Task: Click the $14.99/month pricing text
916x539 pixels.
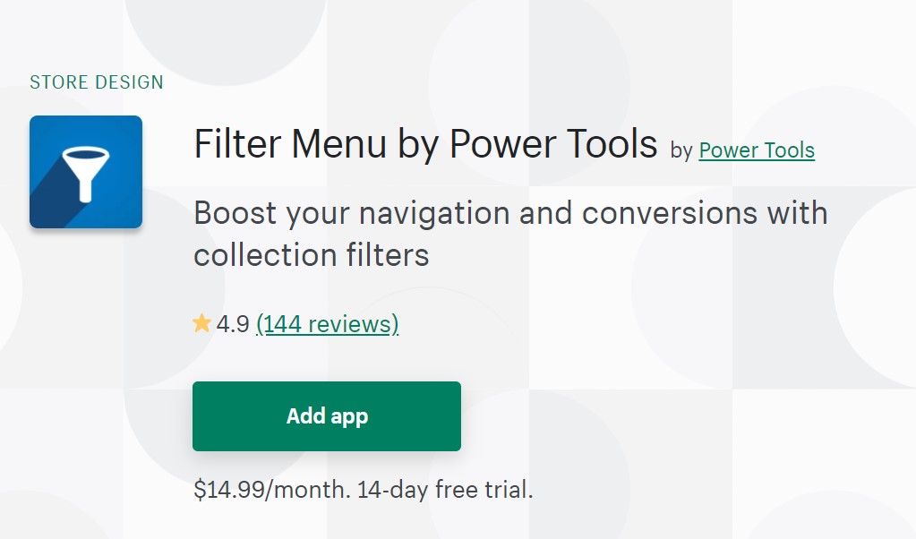Action: (272, 490)
